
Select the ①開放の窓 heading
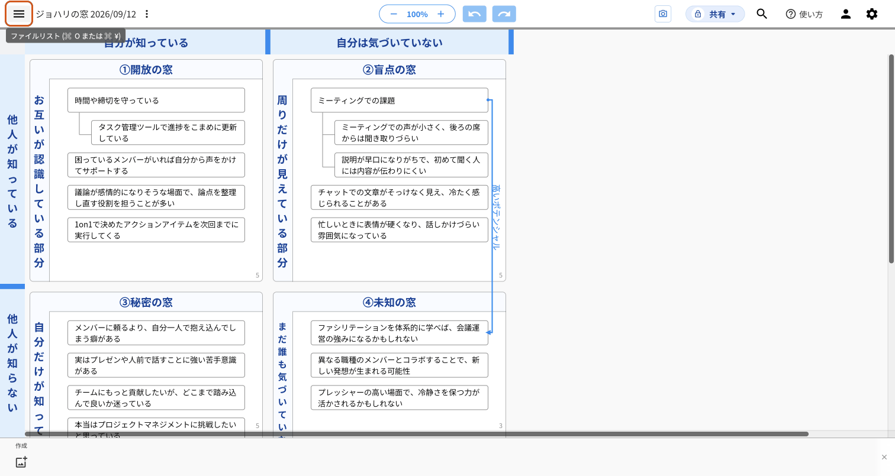click(146, 70)
